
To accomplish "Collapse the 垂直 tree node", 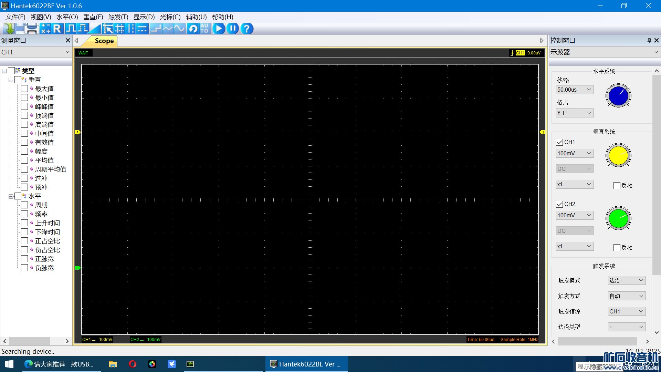I will coord(11,80).
